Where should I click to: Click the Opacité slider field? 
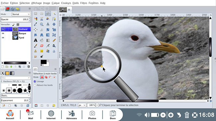point(16,19)
